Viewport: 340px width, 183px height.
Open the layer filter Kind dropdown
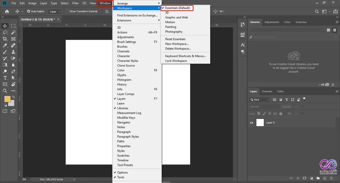(260, 100)
